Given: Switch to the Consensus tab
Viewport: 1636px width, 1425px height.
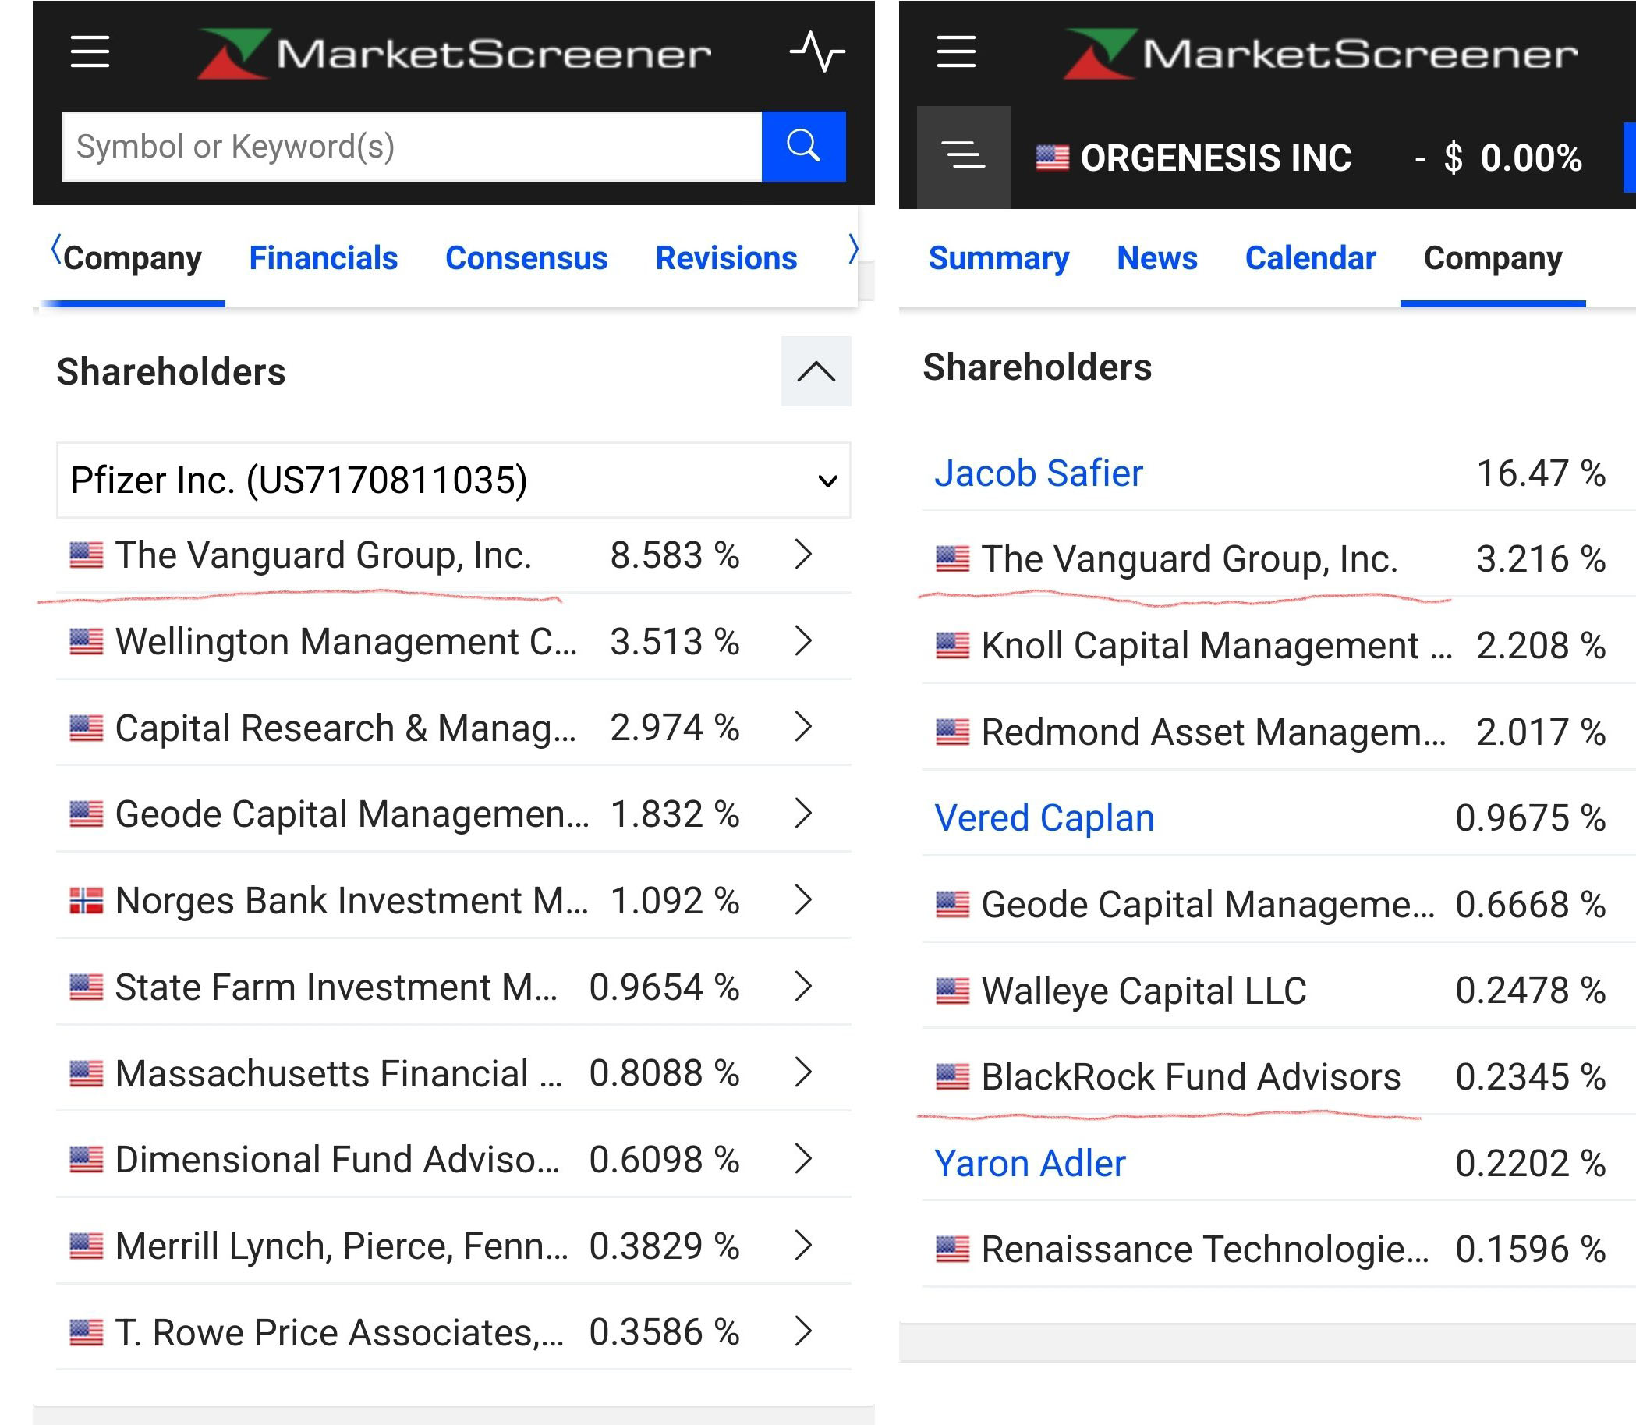Looking at the screenshot, I should (526, 258).
